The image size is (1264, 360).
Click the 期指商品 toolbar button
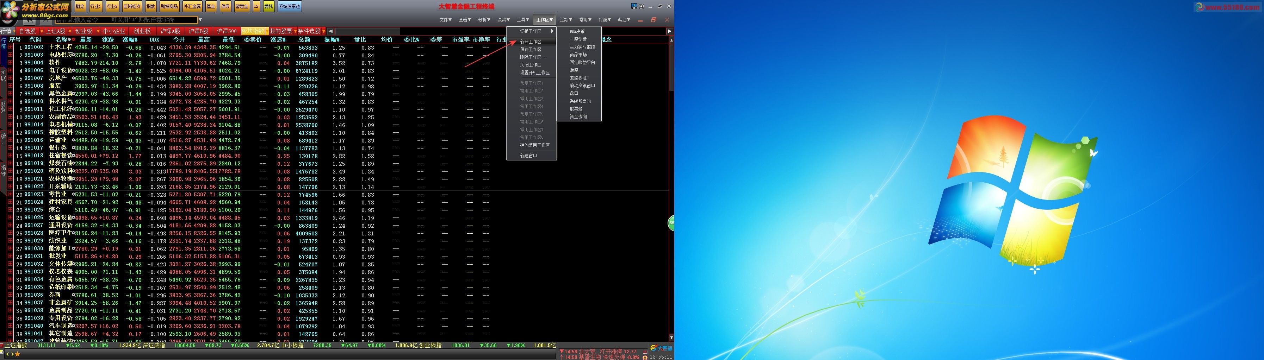(x=169, y=6)
